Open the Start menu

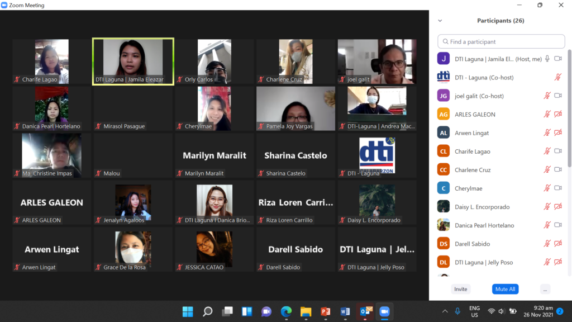point(188,311)
